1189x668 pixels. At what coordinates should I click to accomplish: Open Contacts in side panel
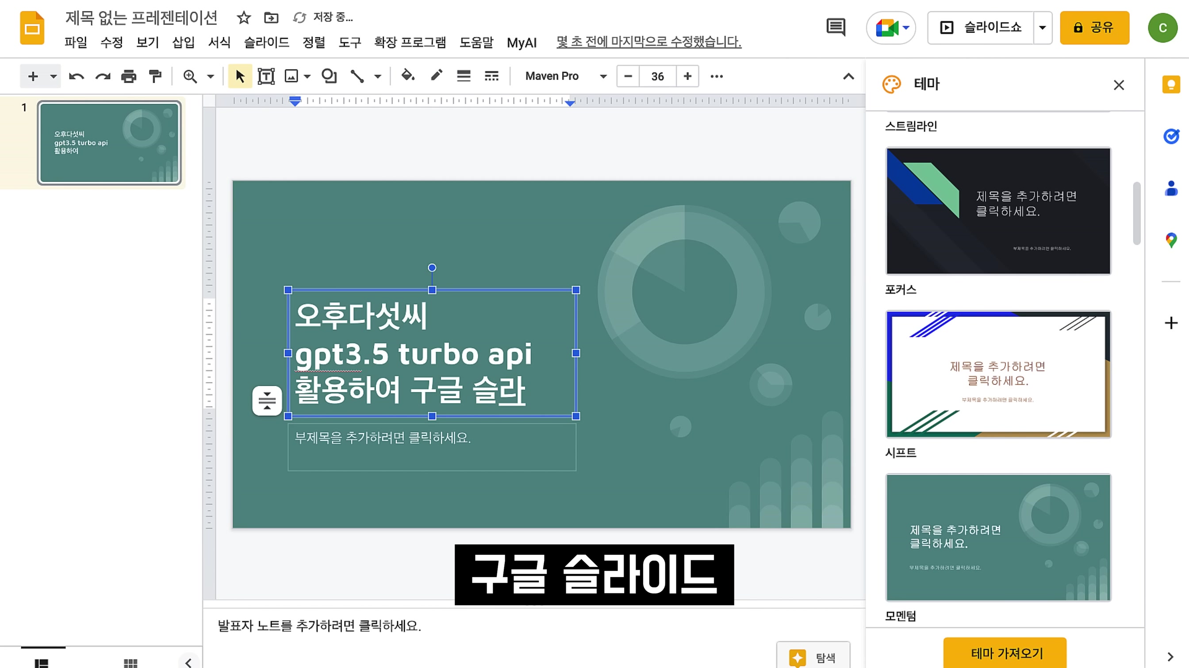[1171, 188]
